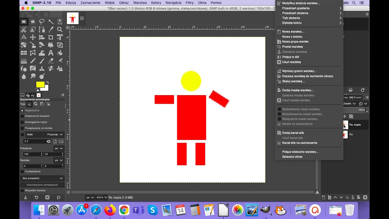The width and height of the screenshot is (389, 219).
Task: Toggle the Wygładzanie antialiasing checkbox
Action: click(22, 110)
